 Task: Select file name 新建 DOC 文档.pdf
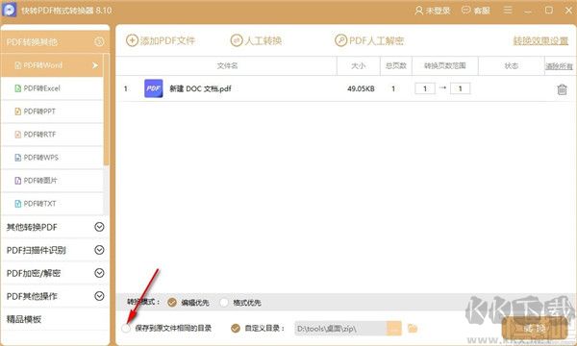point(200,88)
